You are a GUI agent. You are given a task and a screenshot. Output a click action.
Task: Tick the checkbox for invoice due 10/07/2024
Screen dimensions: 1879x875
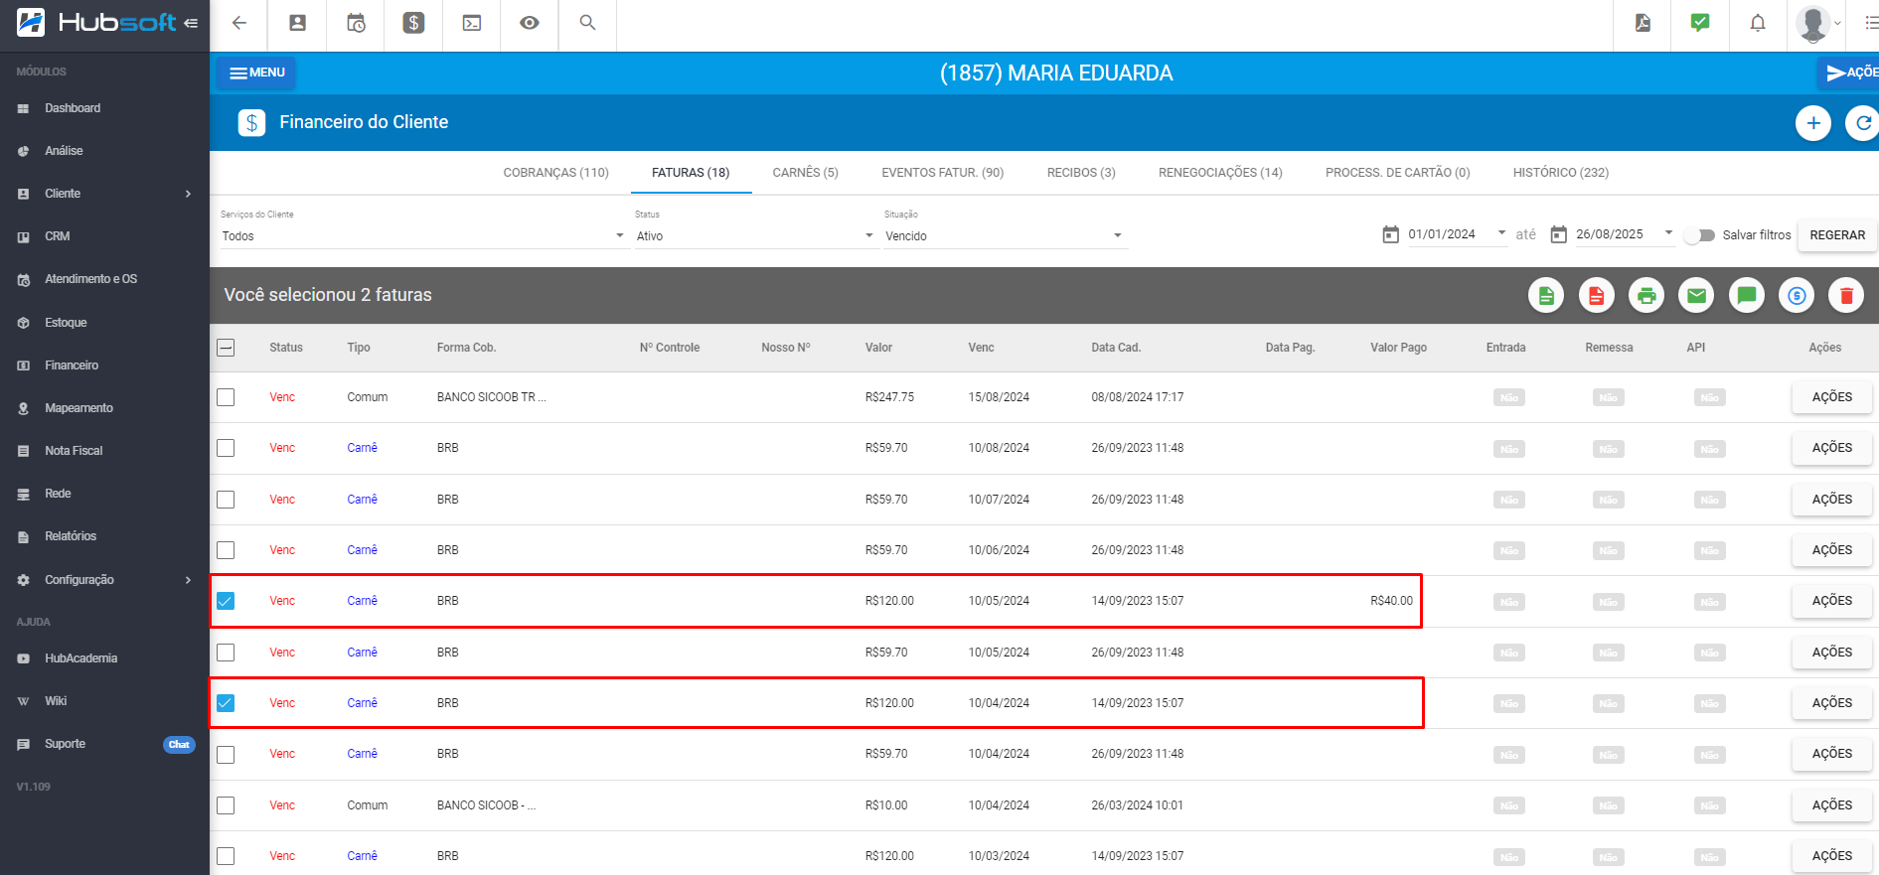226,500
